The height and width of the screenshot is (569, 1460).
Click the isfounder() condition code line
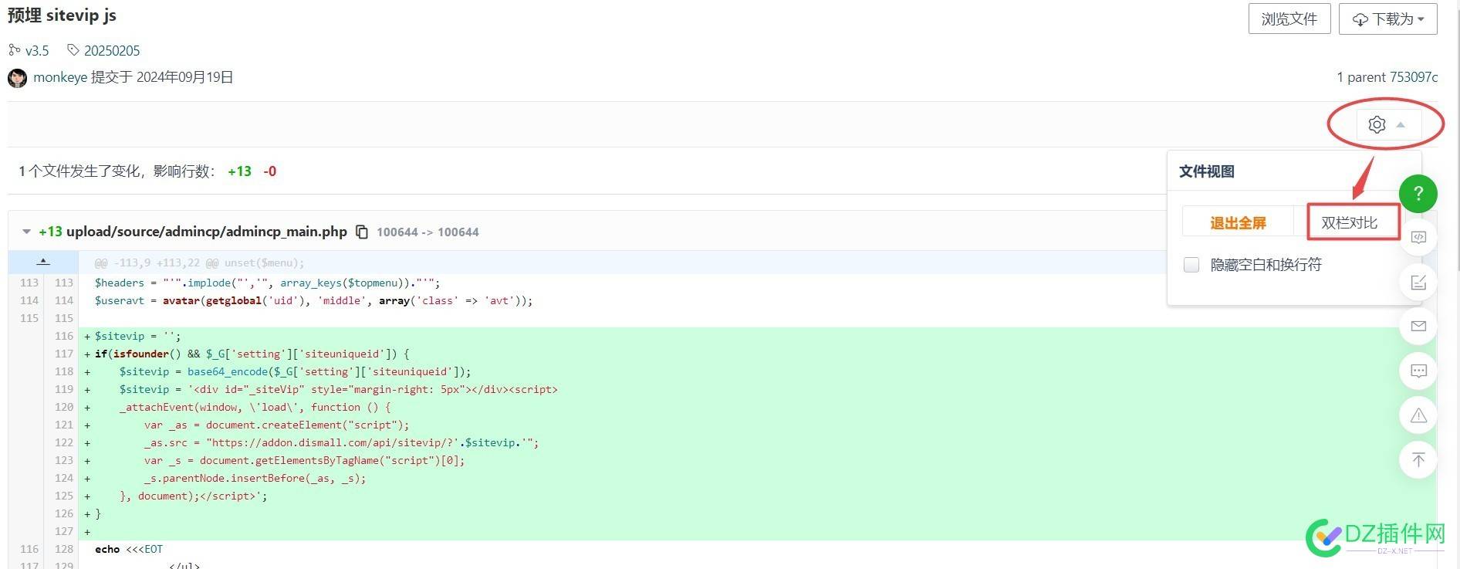tap(252, 354)
